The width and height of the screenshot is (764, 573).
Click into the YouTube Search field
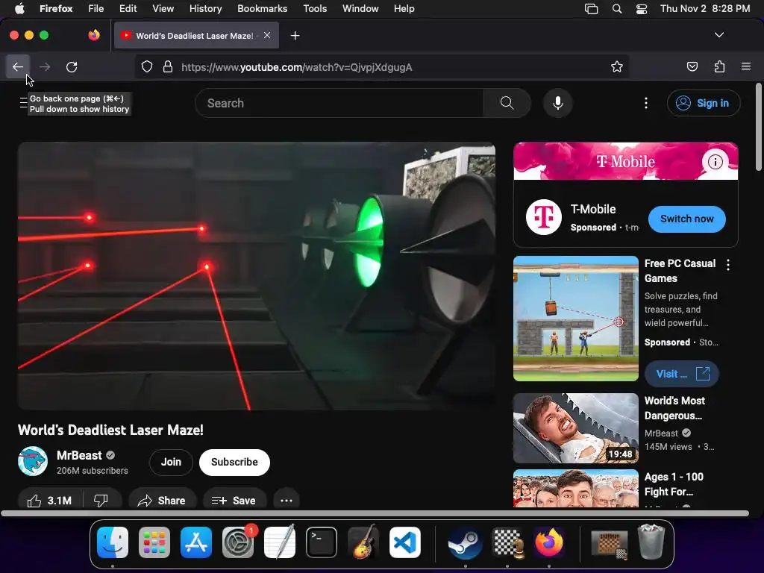click(x=339, y=103)
